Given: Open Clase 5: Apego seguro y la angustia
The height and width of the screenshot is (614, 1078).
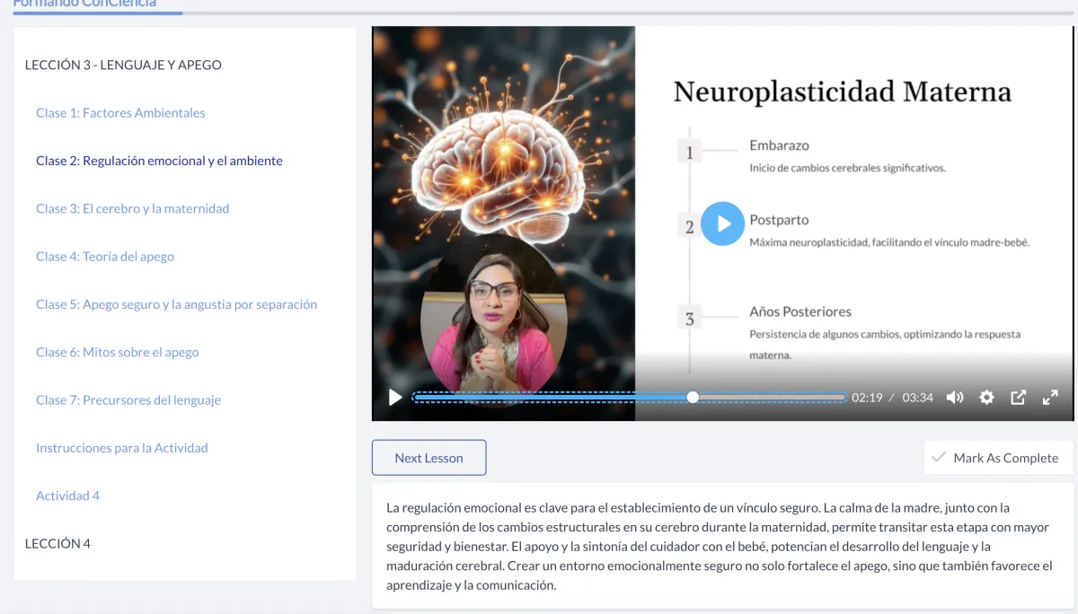Looking at the screenshot, I should pos(176,304).
